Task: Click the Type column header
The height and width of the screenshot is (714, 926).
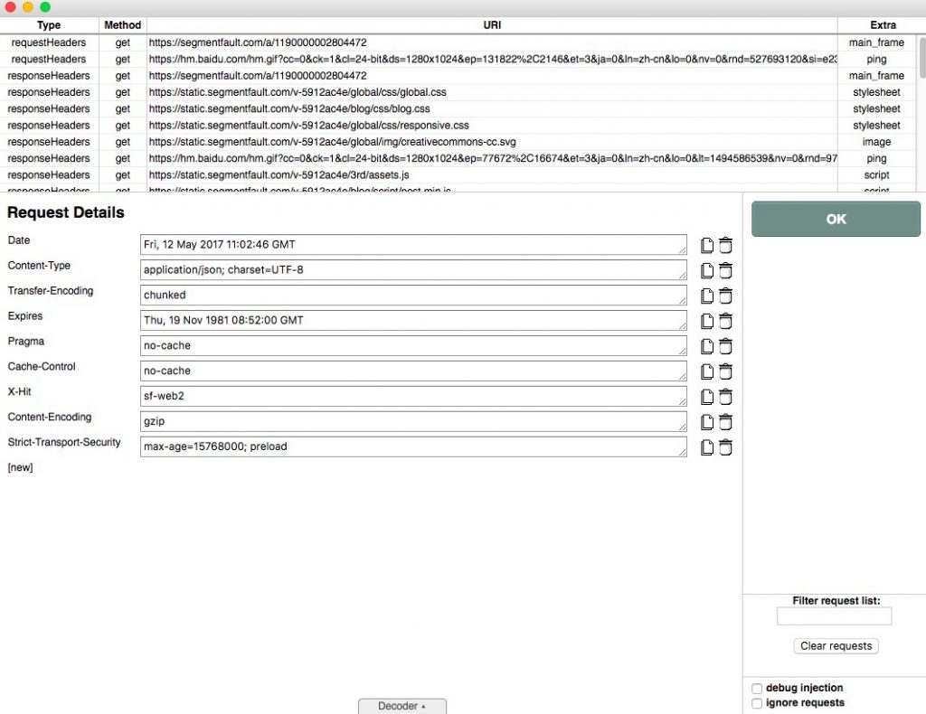Action: tap(49, 25)
